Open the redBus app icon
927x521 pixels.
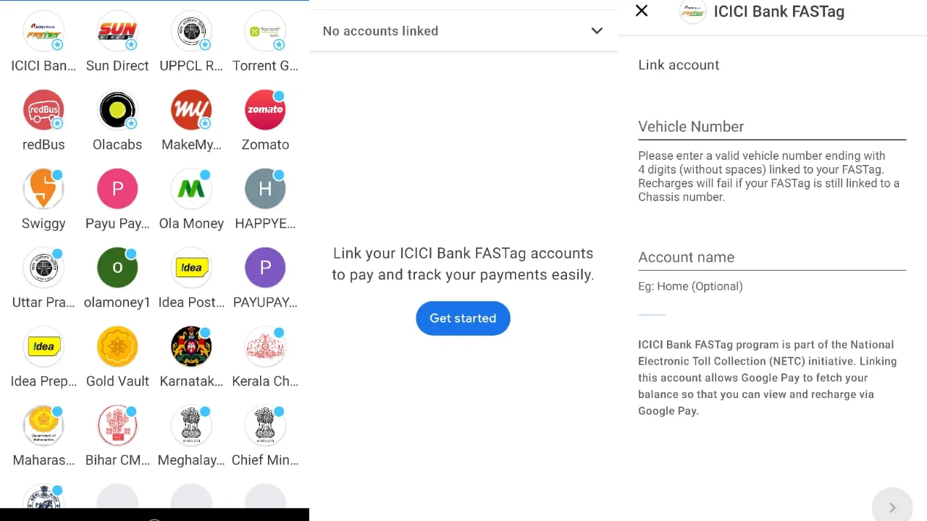pos(43,110)
